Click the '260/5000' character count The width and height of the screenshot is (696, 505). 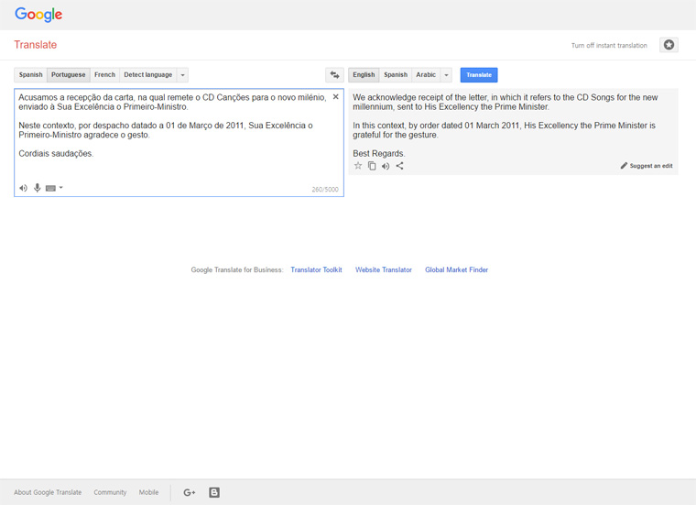(x=325, y=189)
